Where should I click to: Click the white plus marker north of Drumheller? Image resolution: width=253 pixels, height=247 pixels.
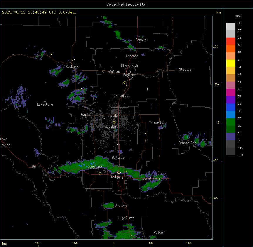[x=180, y=110]
